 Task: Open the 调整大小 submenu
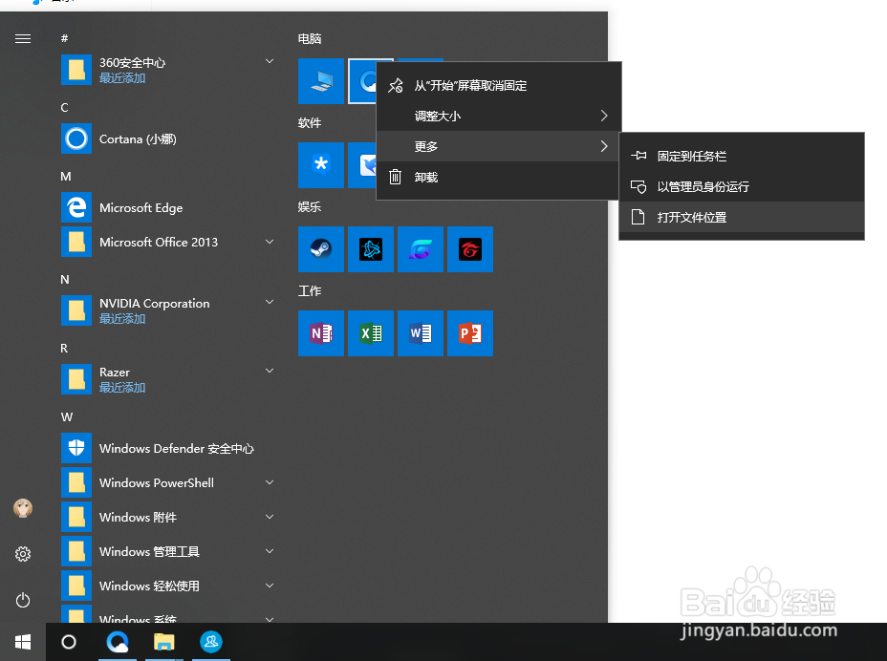pyautogui.click(x=498, y=116)
